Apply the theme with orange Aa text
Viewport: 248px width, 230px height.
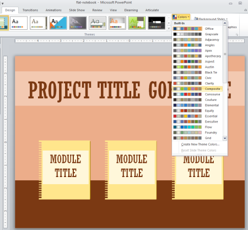click(117, 23)
